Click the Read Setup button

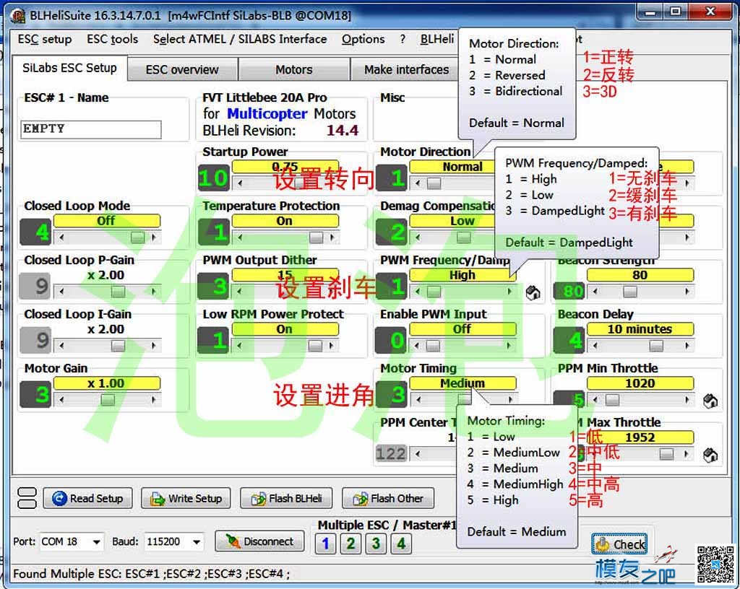tap(87, 498)
